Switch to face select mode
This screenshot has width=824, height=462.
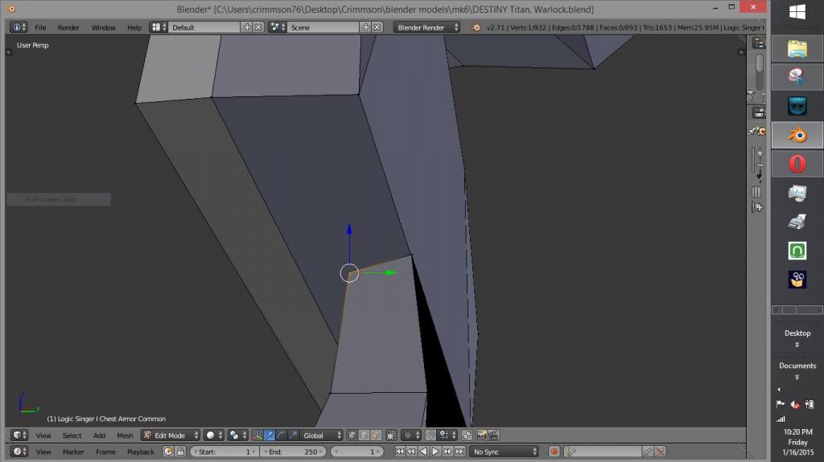[376, 435]
